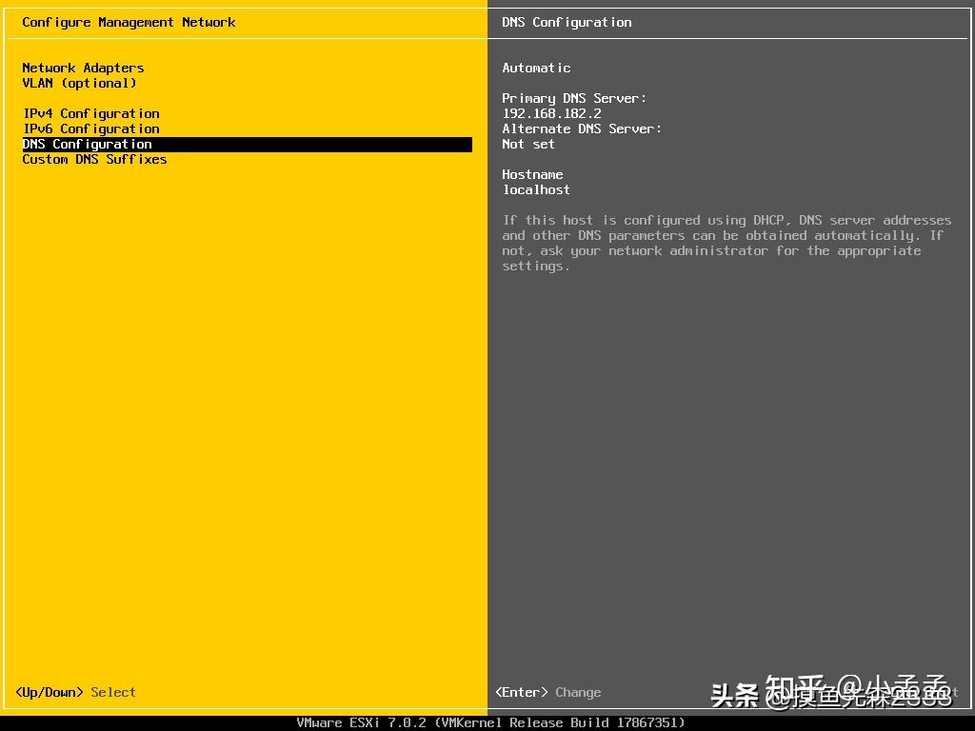975x731 pixels.
Task: Click the DNS Configuration heading in the right panel
Action: tap(567, 23)
